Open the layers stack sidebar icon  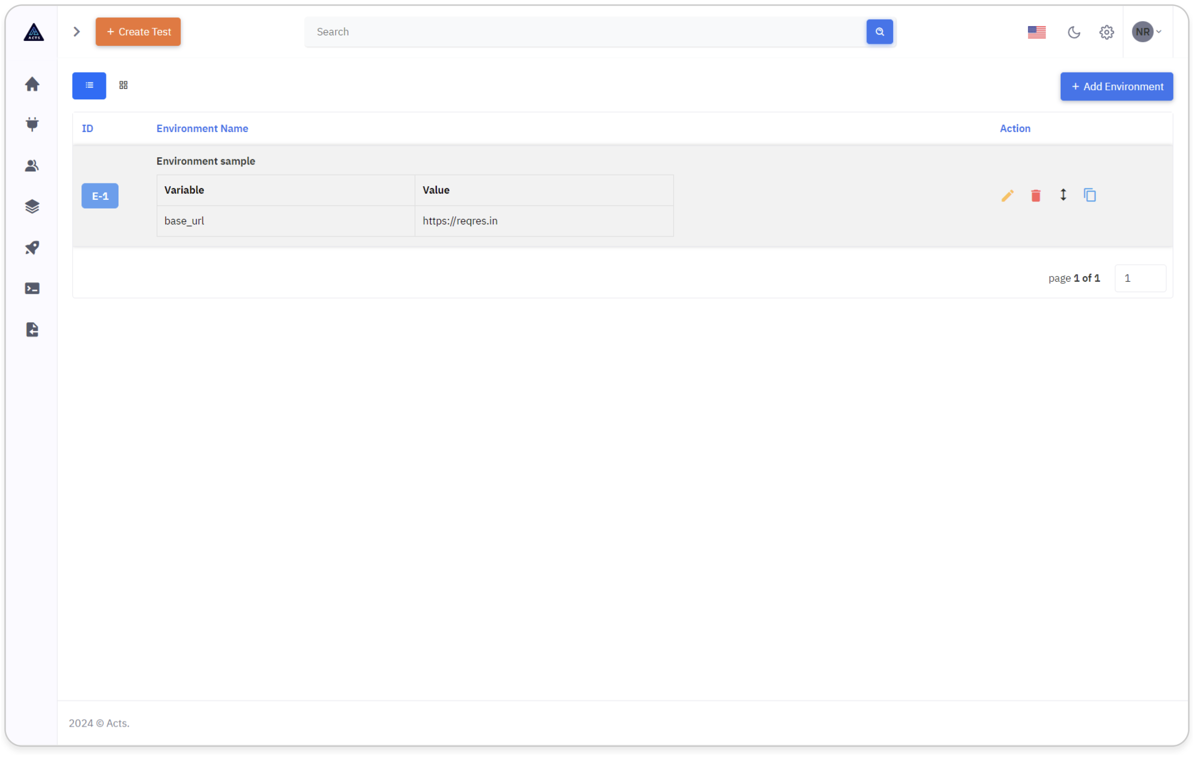point(32,206)
